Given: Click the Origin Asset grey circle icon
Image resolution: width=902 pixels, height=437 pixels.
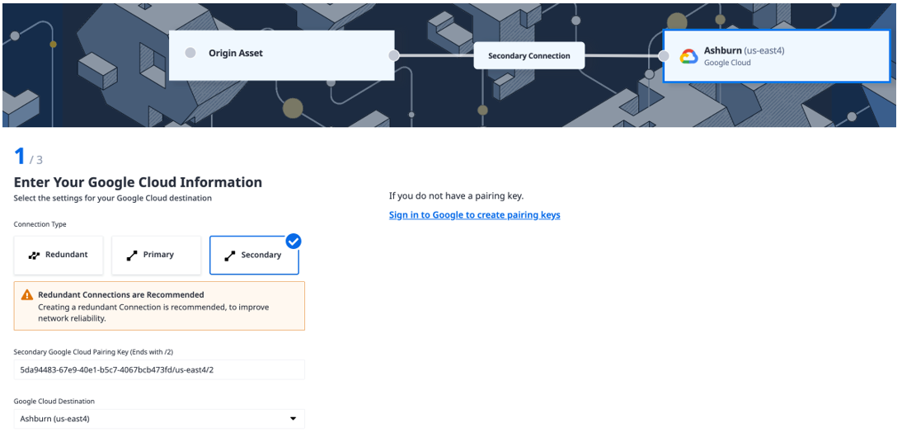Looking at the screenshot, I should click(x=190, y=53).
